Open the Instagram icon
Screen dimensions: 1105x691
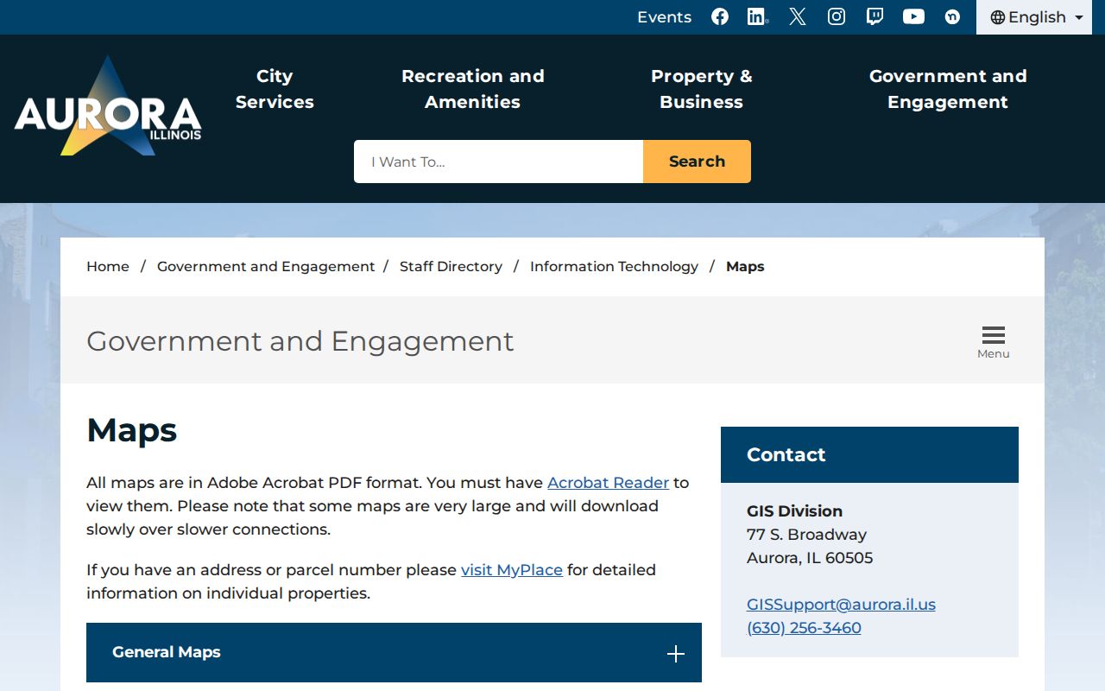click(837, 16)
